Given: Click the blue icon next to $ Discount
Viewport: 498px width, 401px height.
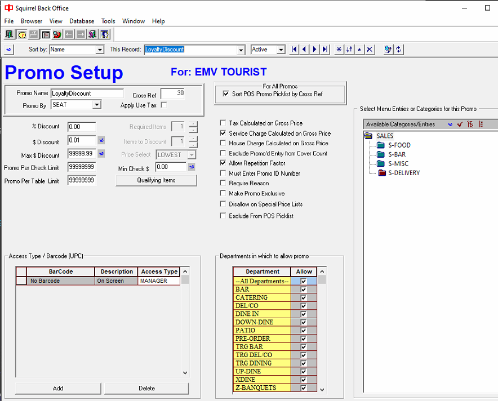Looking at the screenshot, I should point(101,140).
